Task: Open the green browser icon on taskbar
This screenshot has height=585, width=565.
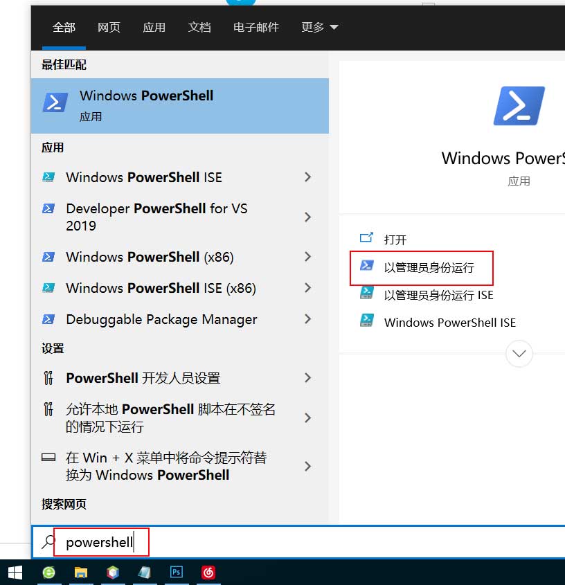Action: [49, 573]
